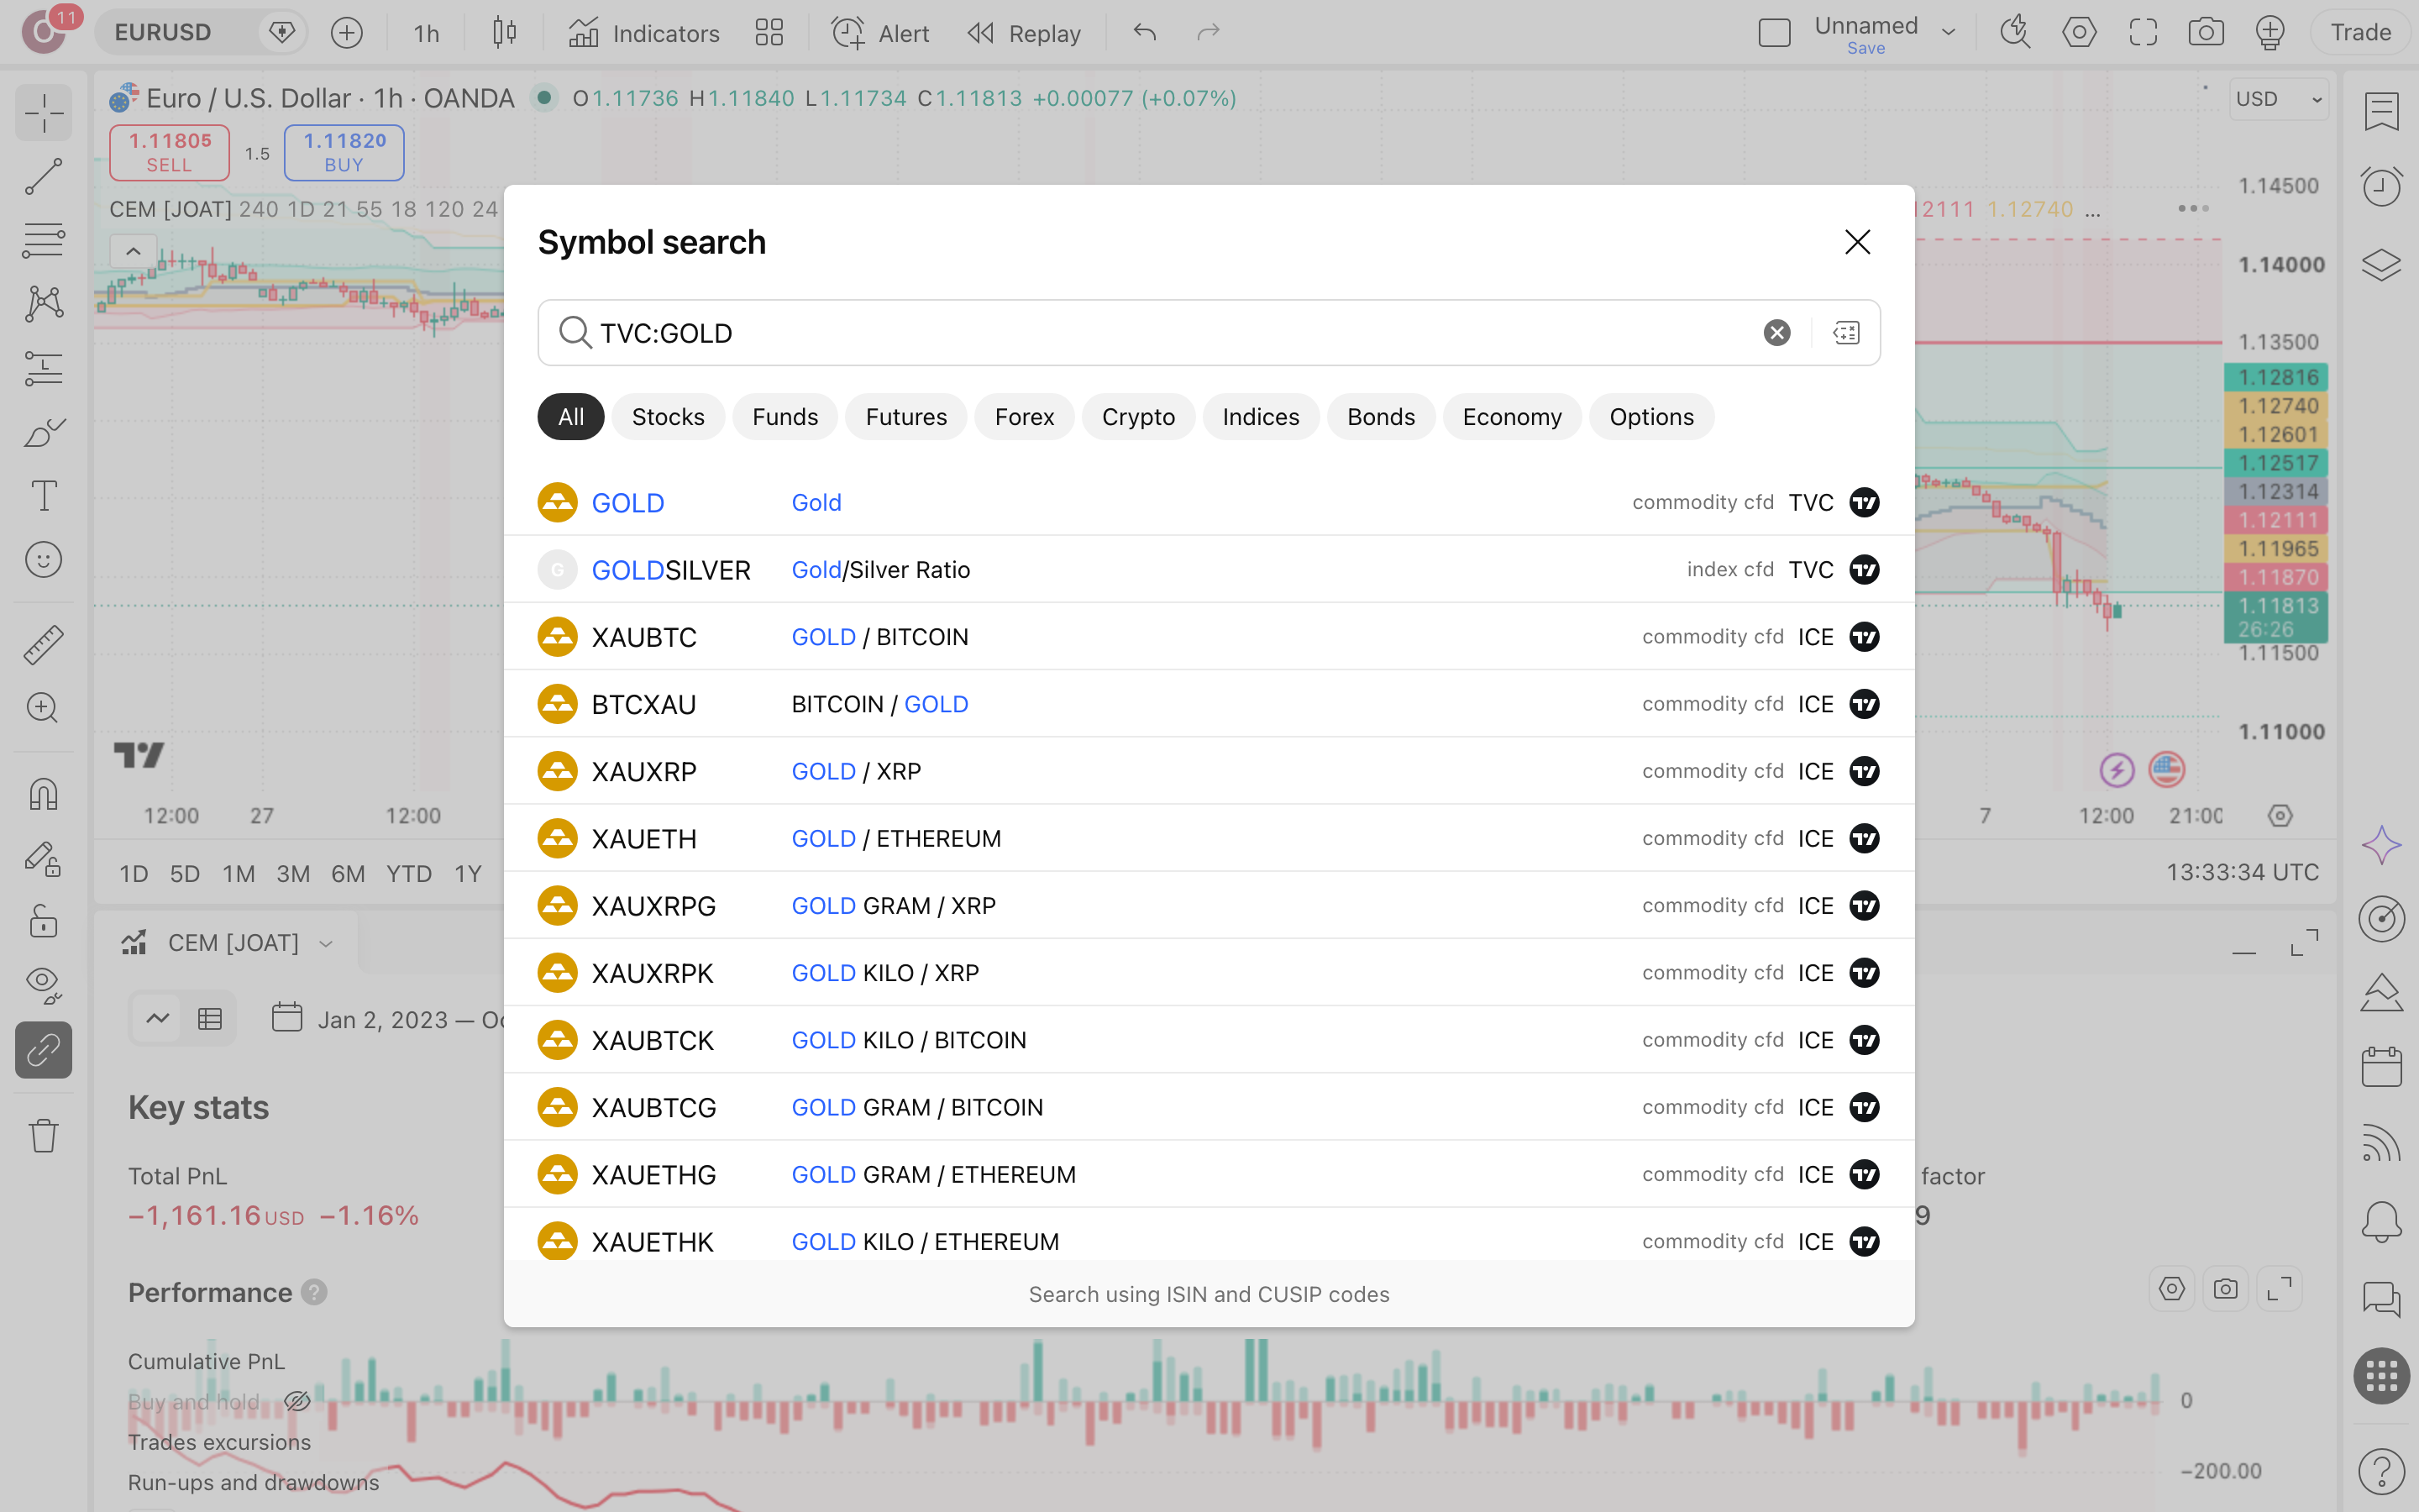This screenshot has width=2419, height=1512.
Task: Open the Unnamed layout dropdown arrow
Action: coord(1948,33)
